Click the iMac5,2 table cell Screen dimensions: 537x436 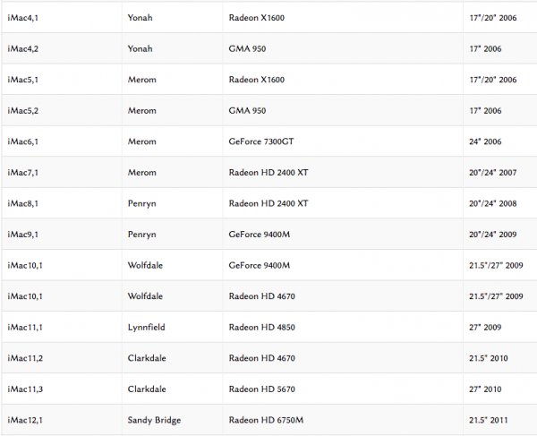(x=22, y=110)
